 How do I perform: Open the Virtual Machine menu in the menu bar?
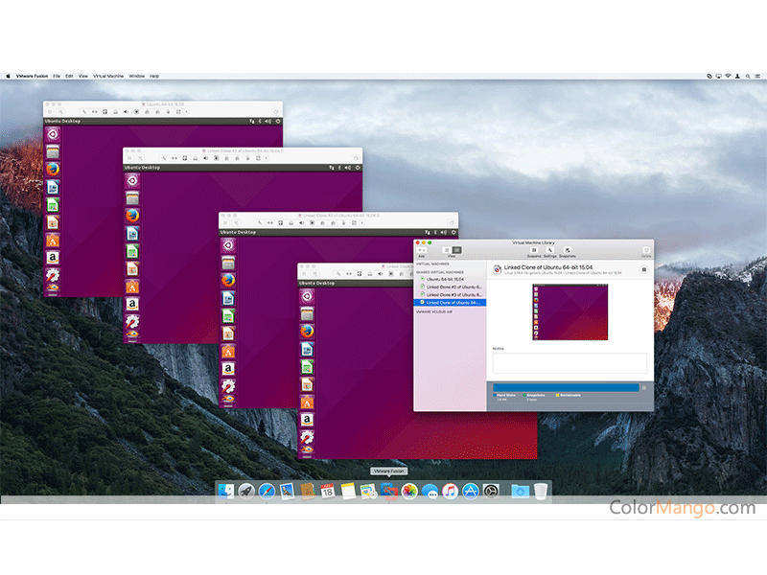pos(108,75)
